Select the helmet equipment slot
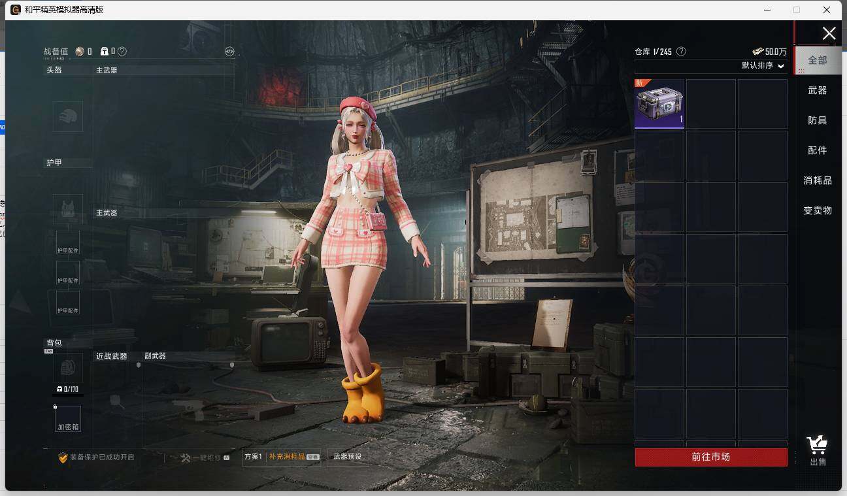This screenshot has height=496, width=847. click(x=68, y=116)
